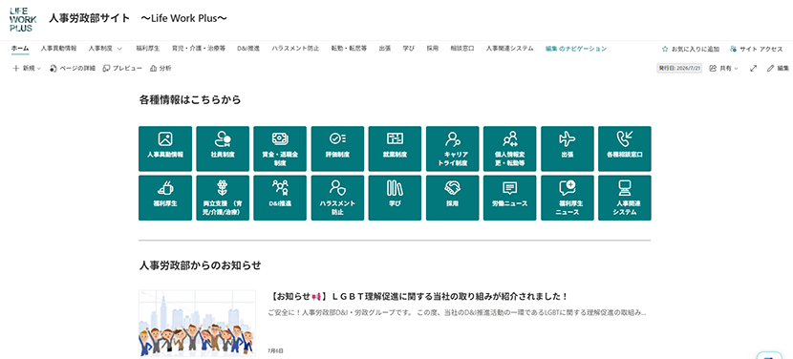Open the 個人情報変更・転勤等 tile
Screen dimensions: 793x359
pos(510,149)
